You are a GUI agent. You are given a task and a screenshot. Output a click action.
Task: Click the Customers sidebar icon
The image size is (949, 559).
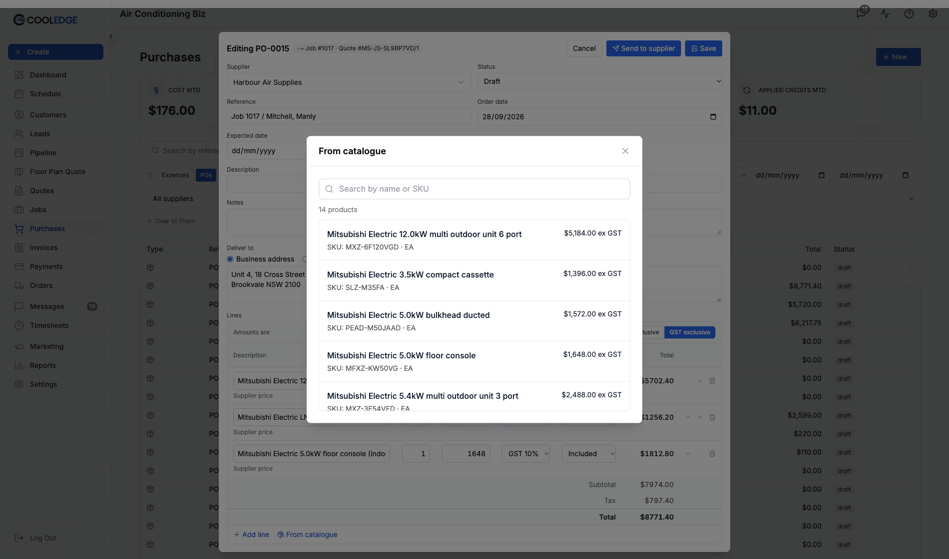(19, 115)
